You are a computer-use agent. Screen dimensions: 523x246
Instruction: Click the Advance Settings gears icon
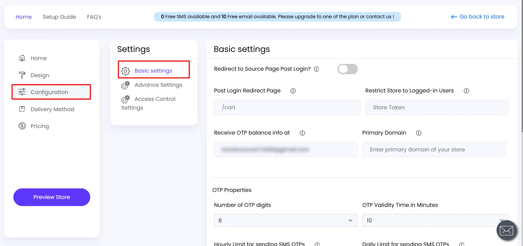125,85
